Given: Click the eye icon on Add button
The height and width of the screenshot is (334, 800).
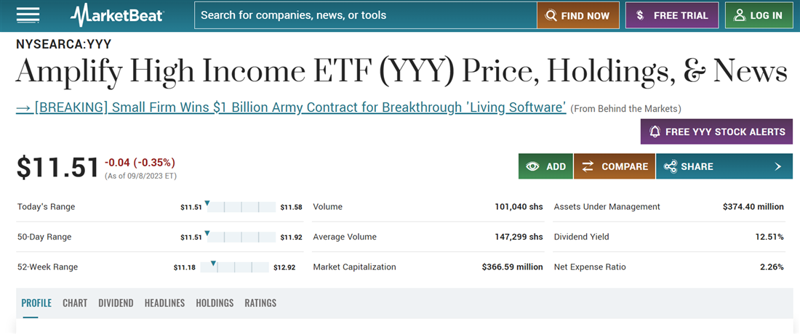Looking at the screenshot, I should coord(533,166).
